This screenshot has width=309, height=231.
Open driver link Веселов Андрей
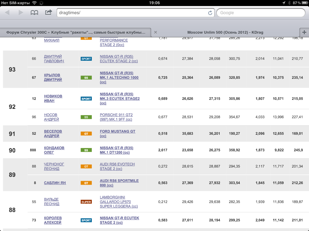tap(53, 134)
